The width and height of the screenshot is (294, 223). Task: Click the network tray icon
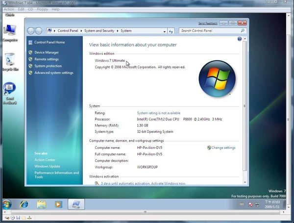(x=258, y=204)
